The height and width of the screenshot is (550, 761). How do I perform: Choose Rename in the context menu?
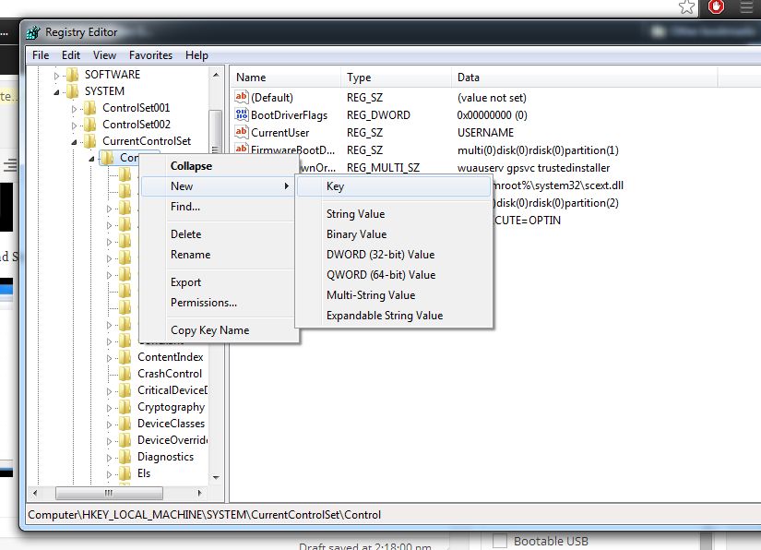219,255
